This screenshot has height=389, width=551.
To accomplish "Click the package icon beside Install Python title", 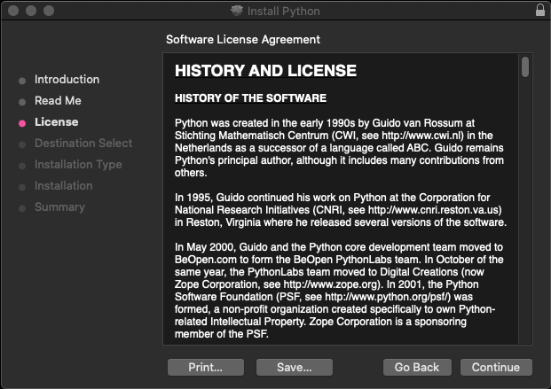I will (x=237, y=11).
